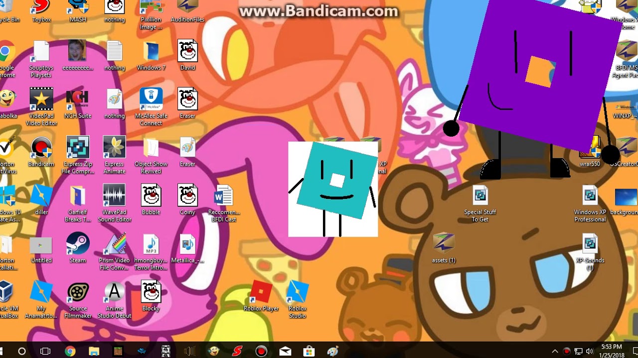The height and width of the screenshot is (358, 638).
Task: Launch Prism Video File Converter
Action: 114,251
